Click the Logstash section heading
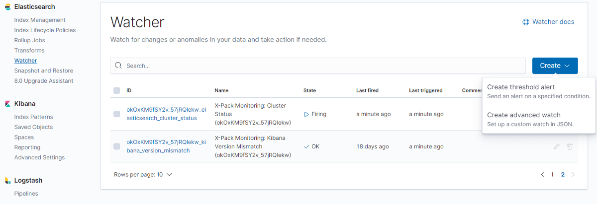 28,181
